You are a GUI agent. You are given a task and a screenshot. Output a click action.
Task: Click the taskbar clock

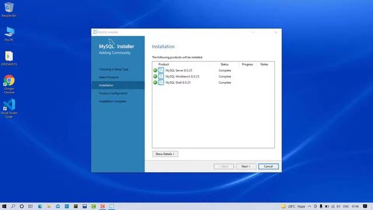pos(355,206)
